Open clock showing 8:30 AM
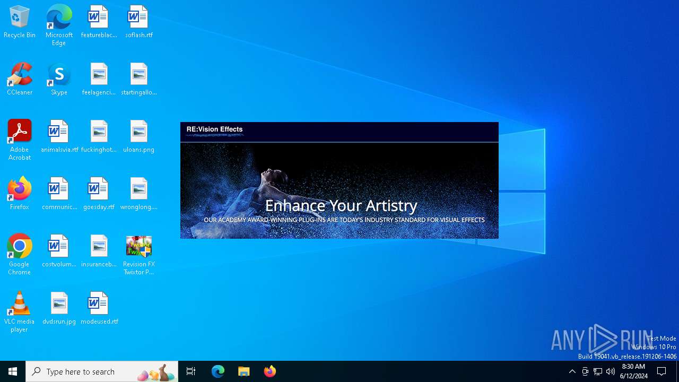Image resolution: width=679 pixels, height=382 pixels. [633, 371]
